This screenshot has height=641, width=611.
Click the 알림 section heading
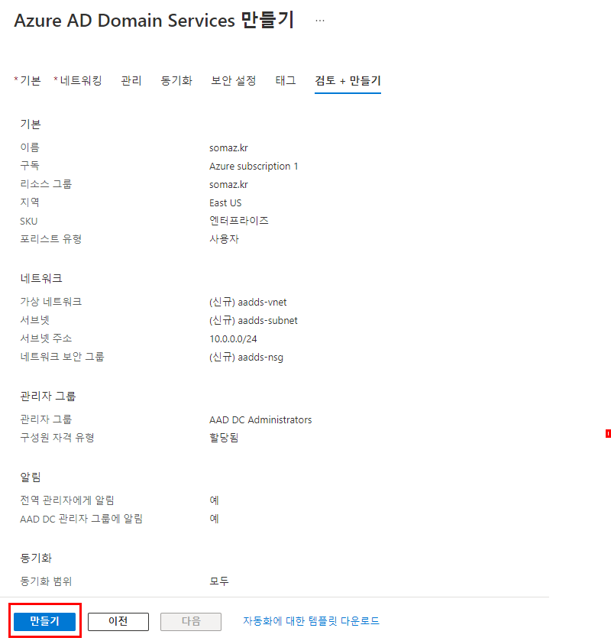(x=31, y=477)
